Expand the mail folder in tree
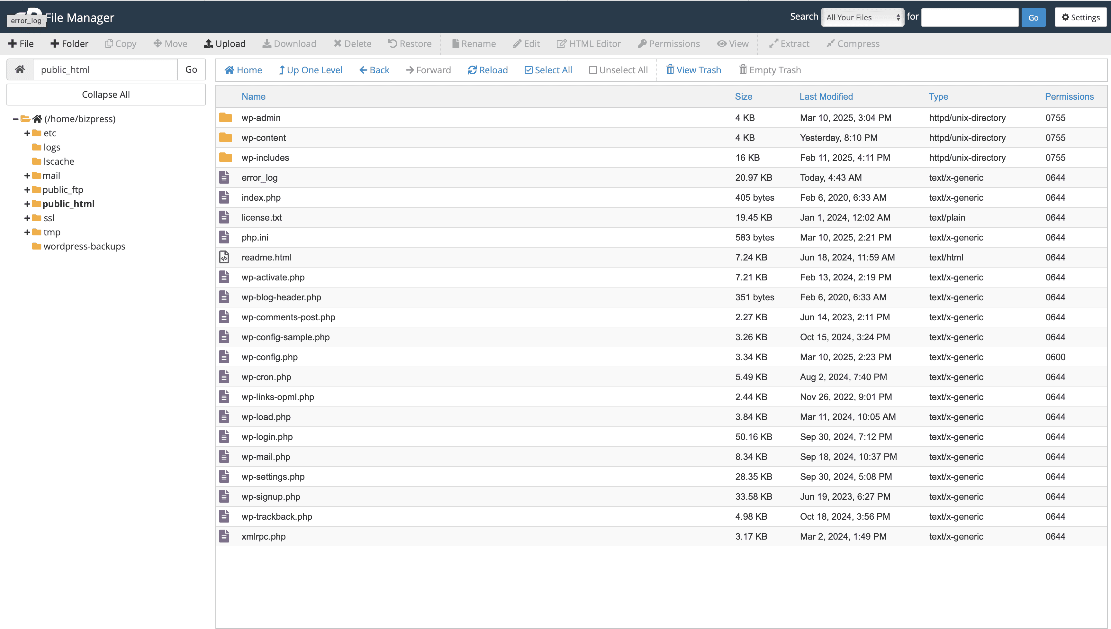 coord(27,175)
